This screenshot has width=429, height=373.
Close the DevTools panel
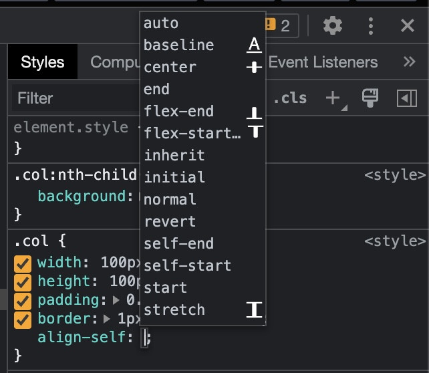click(x=408, y=26)
